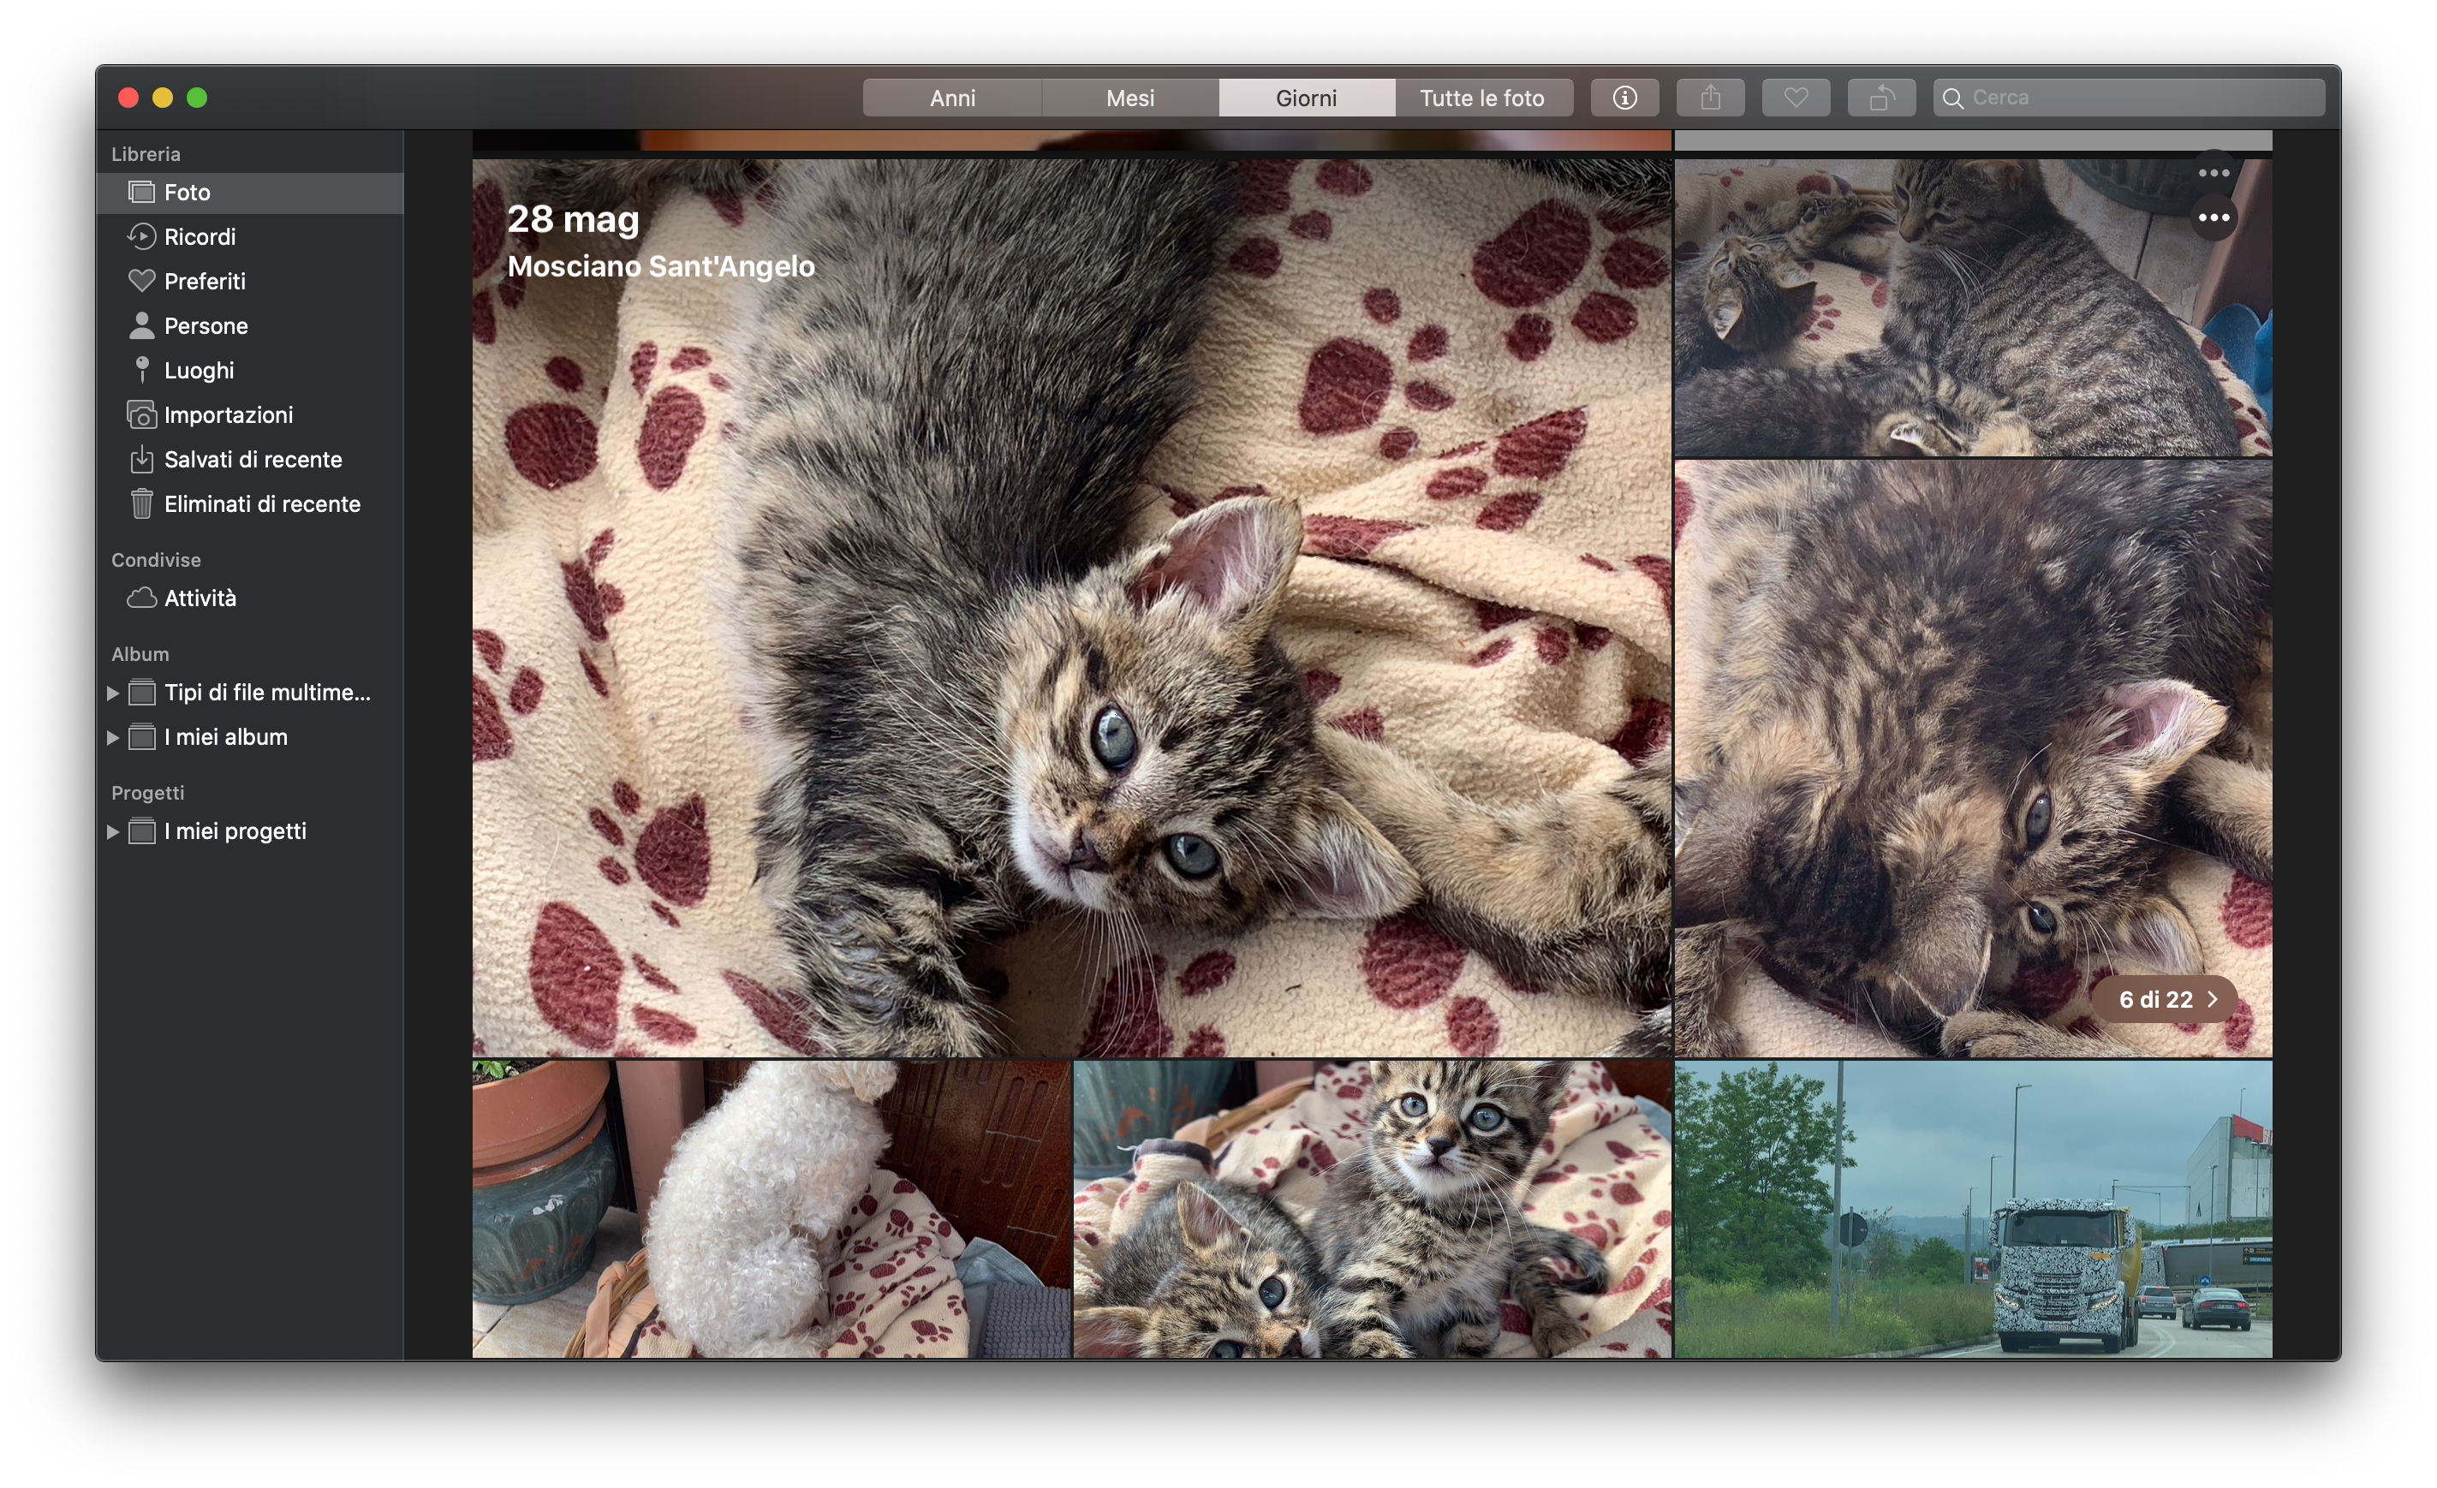Click the Progetti section header
Viewport: 2437px width, 1488px height.
click(x=147, y=792)
